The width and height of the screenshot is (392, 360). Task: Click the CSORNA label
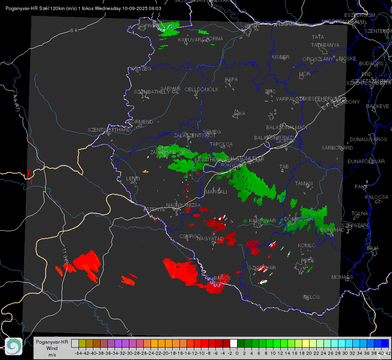click(212, 39)
